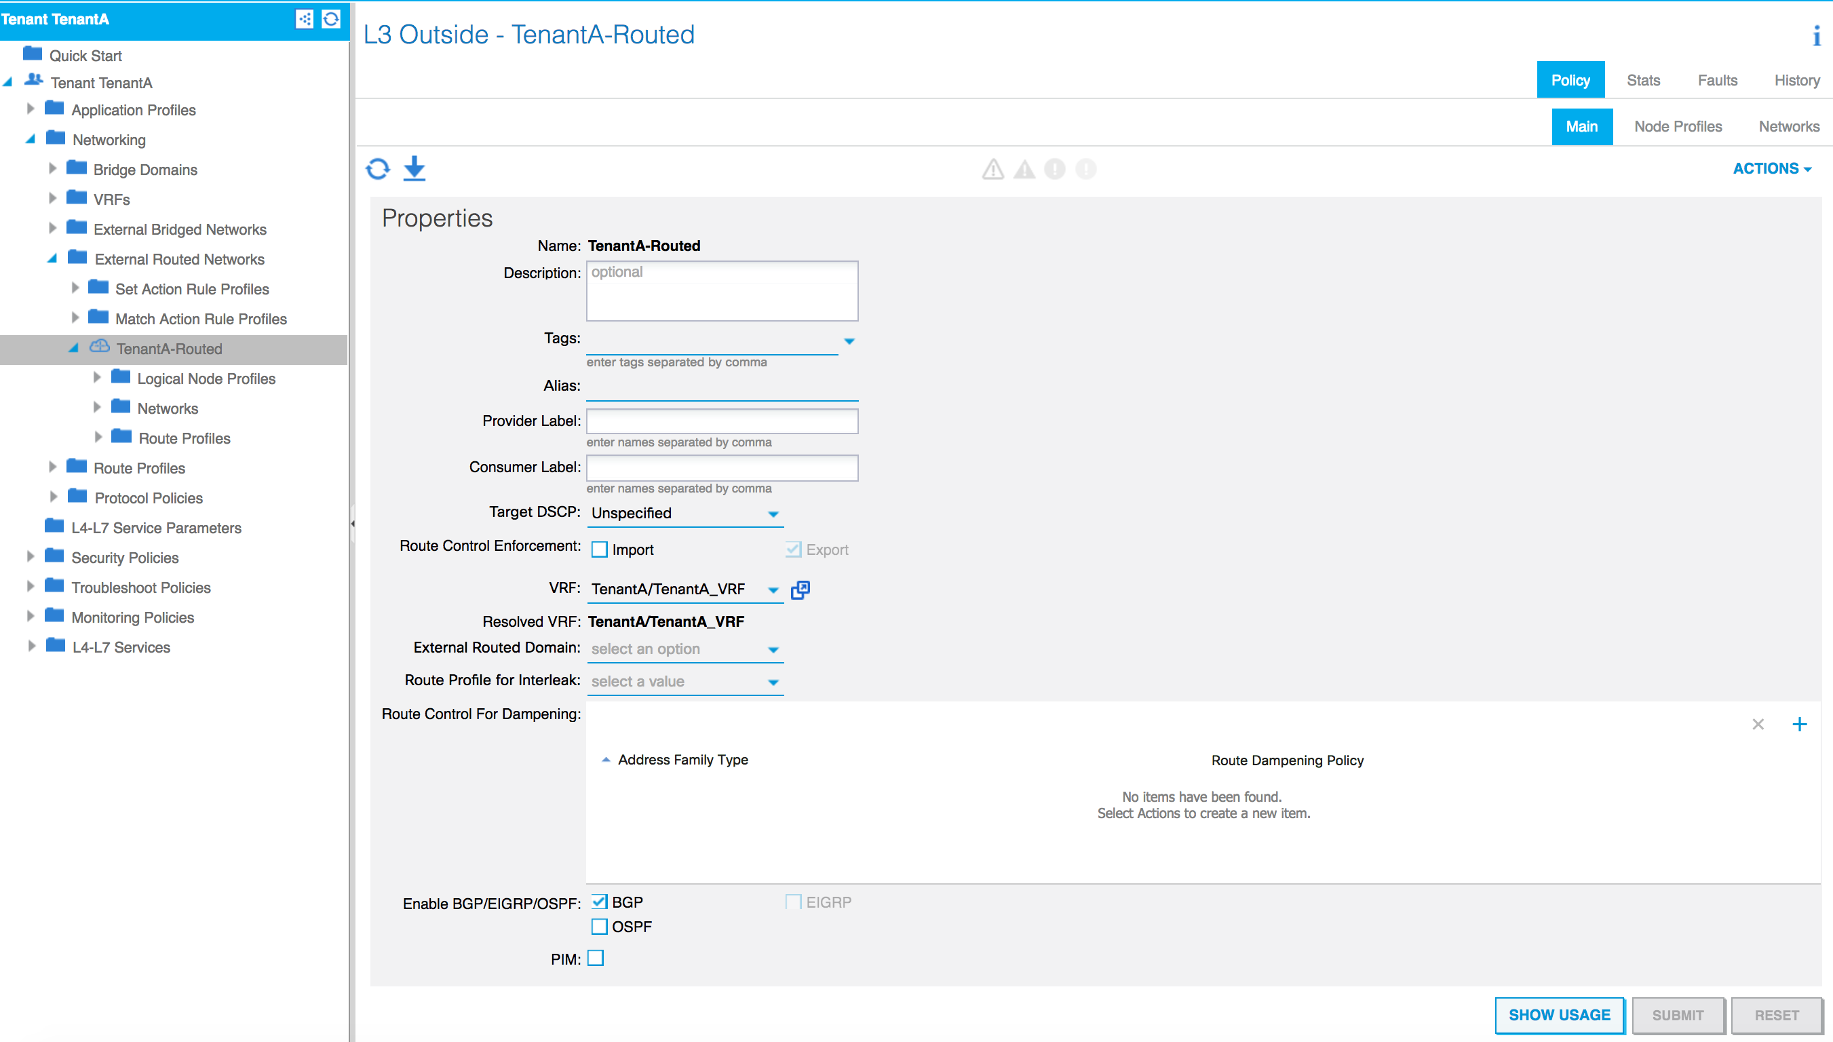This screenshot has height=1042, width=1833.
Task: Open the ACTIONS menu
Action: click(1772, 169)
